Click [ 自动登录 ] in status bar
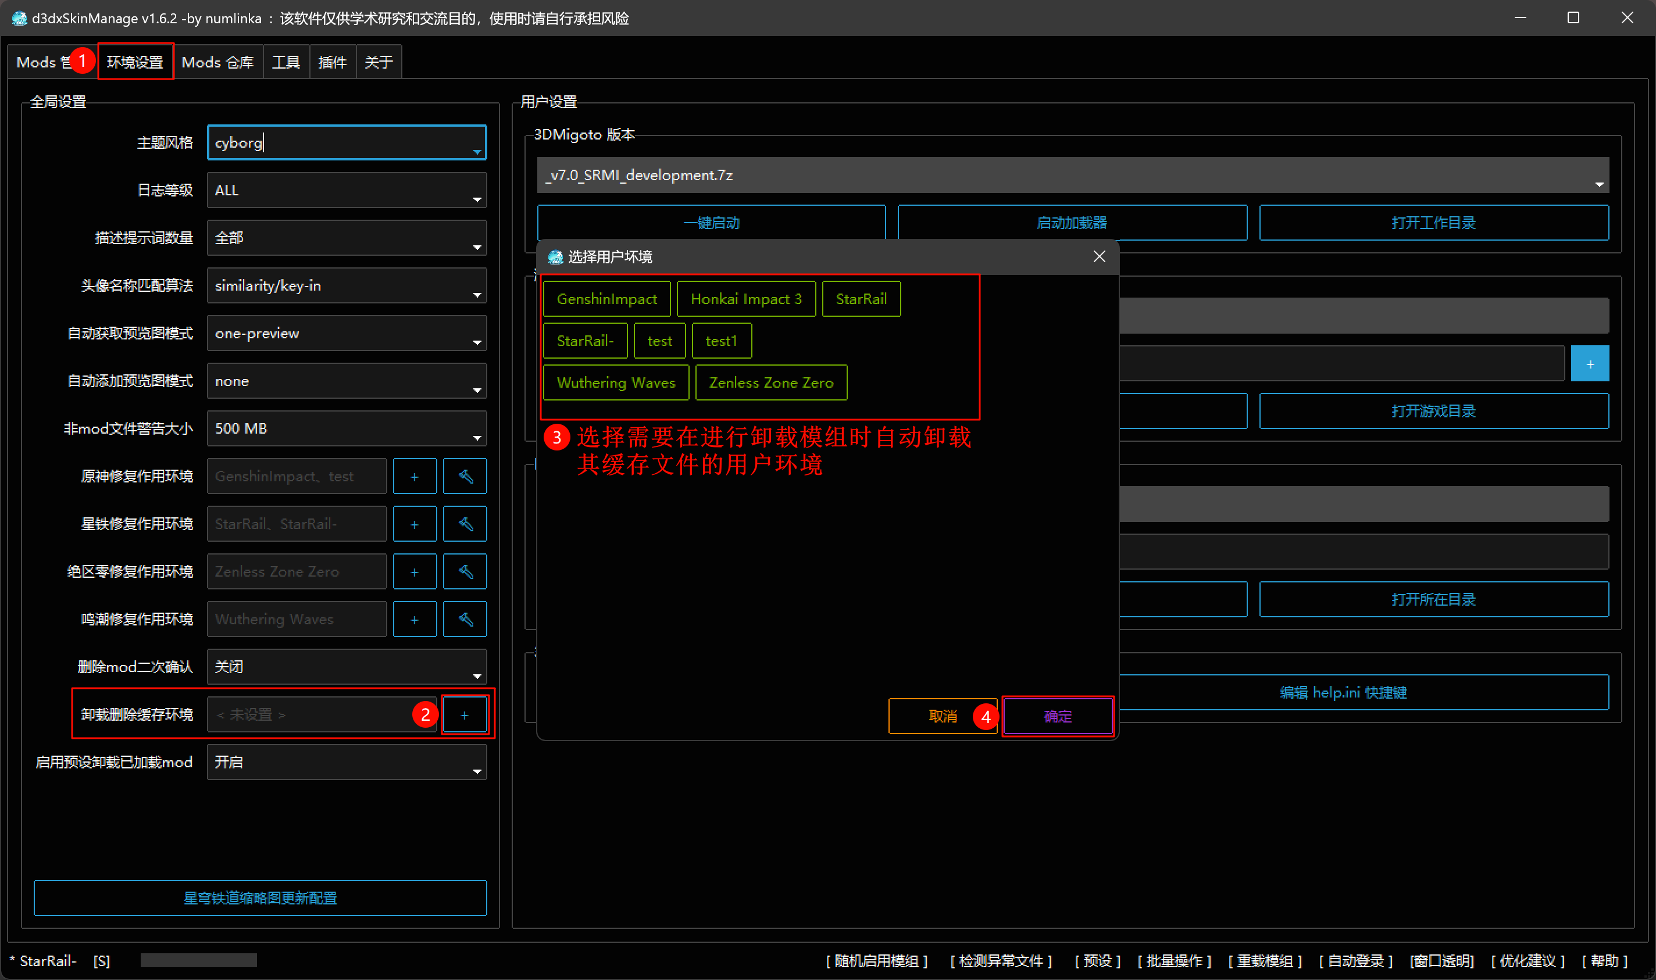Image resolution: width=1656 pixels, height=980 pixels. (1355, 961)
